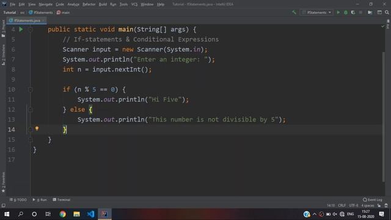The height and width of the screenshot is (220, 391).
Task: Open the Edit menu
Action: tap(22, 4)
